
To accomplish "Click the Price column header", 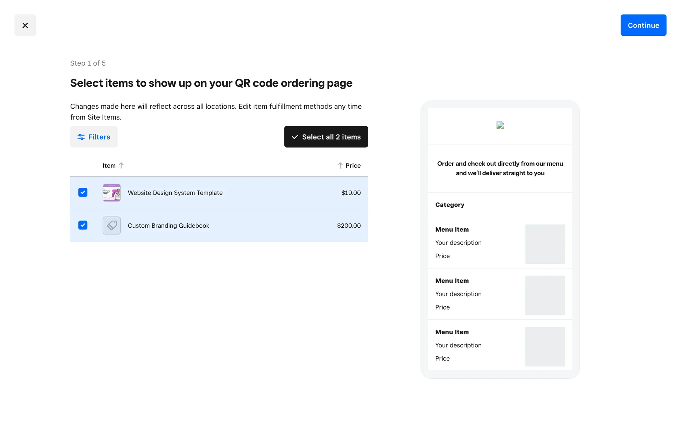I will pos(353,165).
